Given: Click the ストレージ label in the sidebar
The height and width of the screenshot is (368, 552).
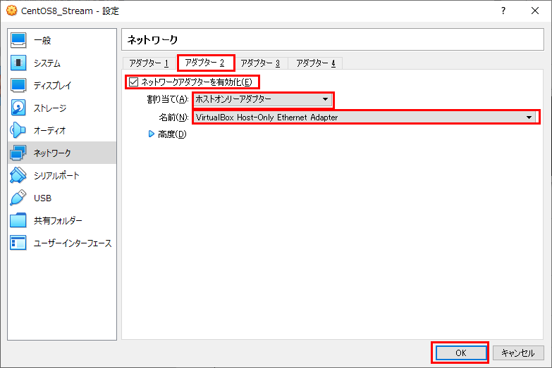Looking at the screenshot, I should coord(50,108).
